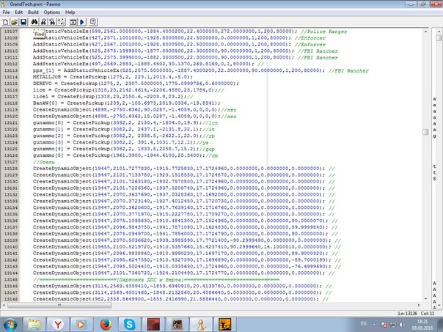
Task: Open the Options menu
Action: pos(51,12)
